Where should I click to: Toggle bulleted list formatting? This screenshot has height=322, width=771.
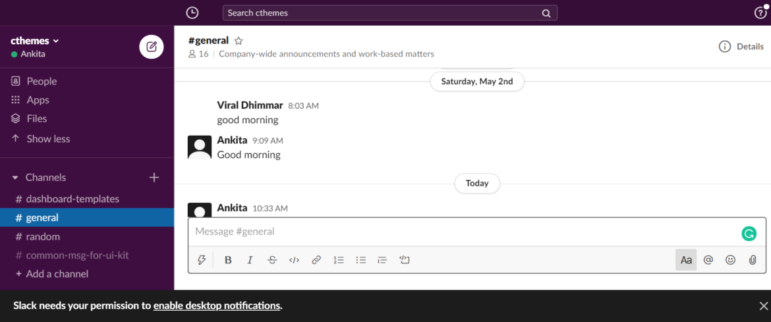[361, 260]
